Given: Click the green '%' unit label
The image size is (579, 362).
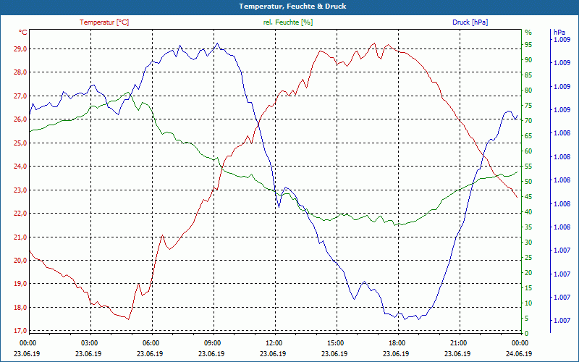Looking at the screenshot, I should (x=528, y=33).
